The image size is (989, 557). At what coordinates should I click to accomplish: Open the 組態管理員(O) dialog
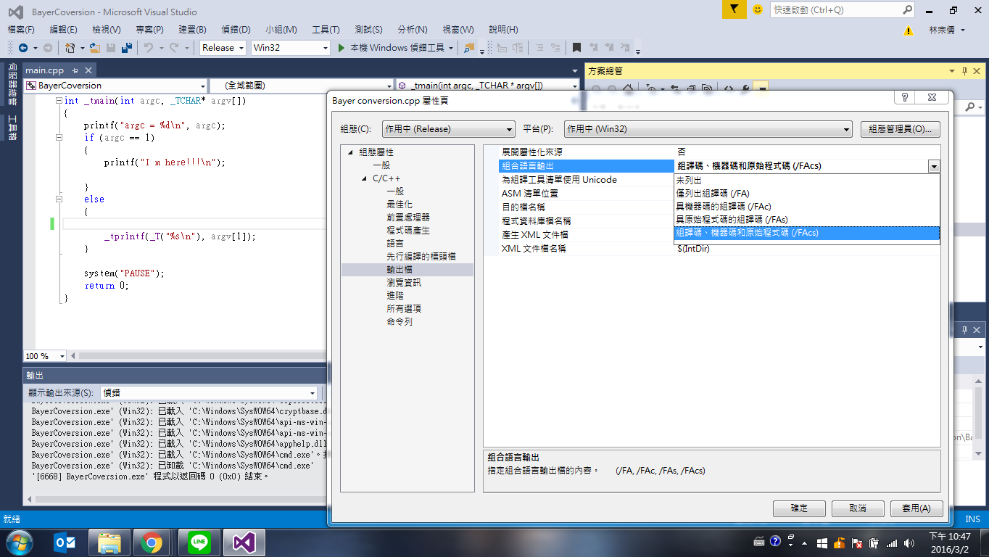898,128
